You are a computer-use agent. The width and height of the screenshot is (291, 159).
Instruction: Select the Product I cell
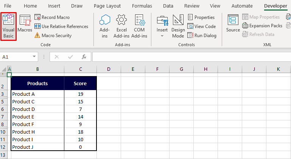pyautogui.click(x=37, y=139)
